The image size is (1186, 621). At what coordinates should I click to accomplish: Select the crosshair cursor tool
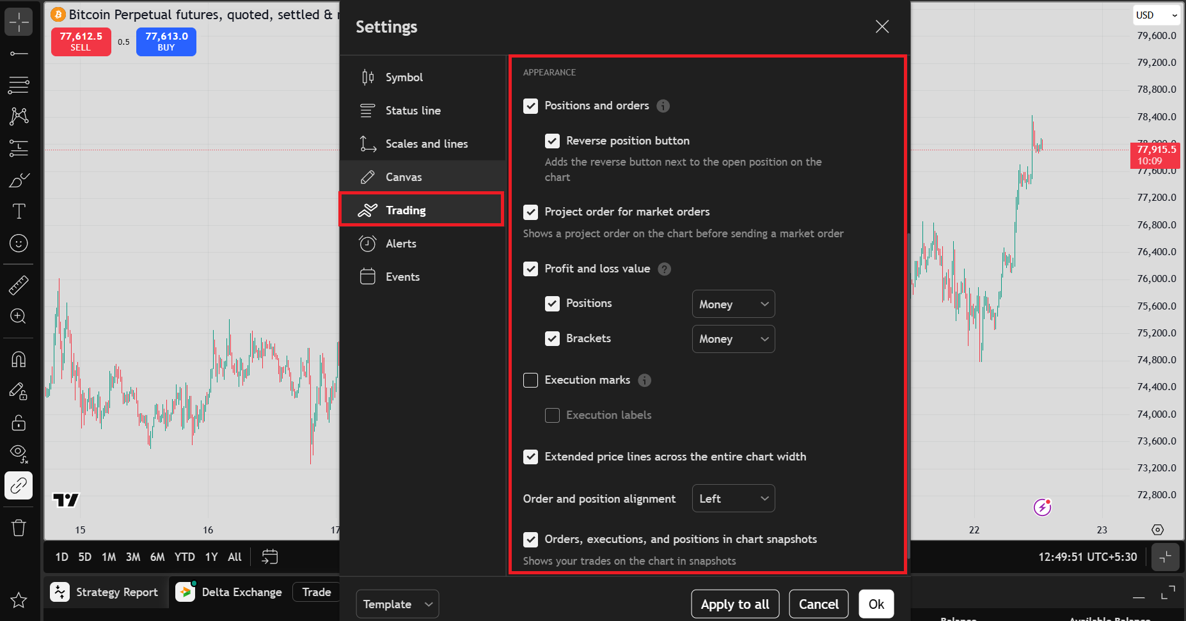coord(19,22)
